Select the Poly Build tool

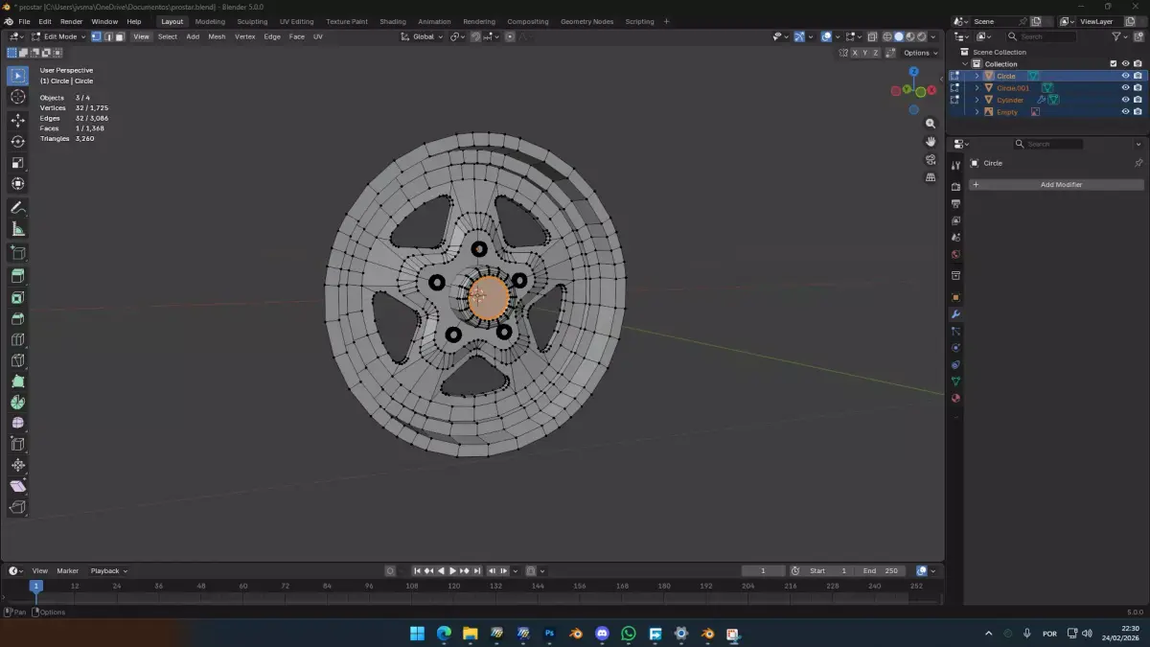(x=18, y=382)
